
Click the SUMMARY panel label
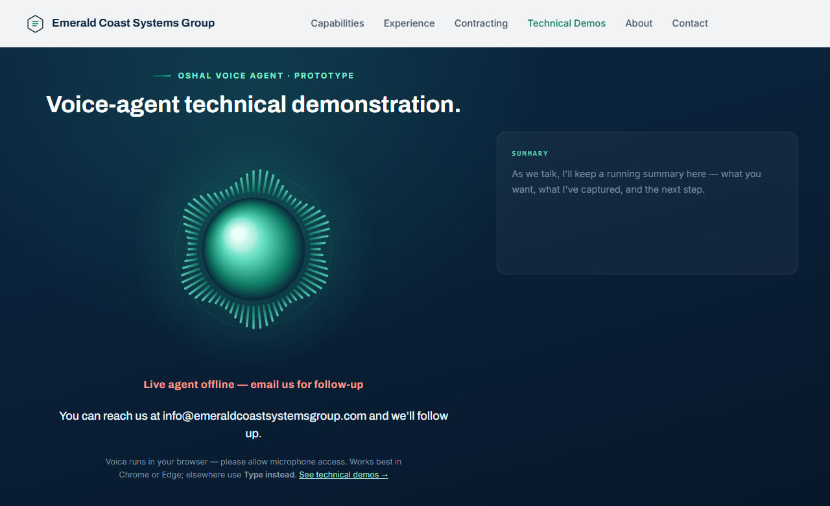pyautogui.click(x=530, y=154)
